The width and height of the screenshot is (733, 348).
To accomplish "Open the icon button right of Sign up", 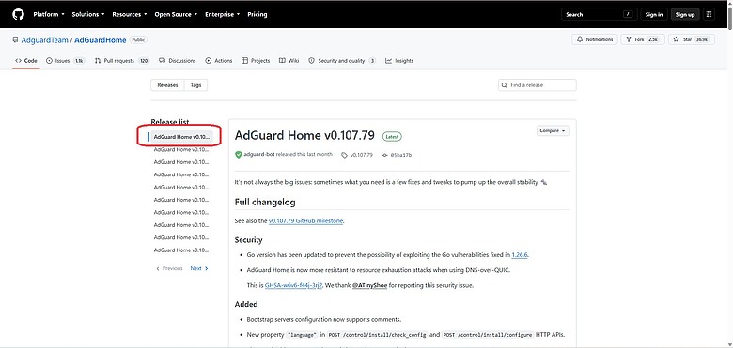I will click(x=710, y=14).
